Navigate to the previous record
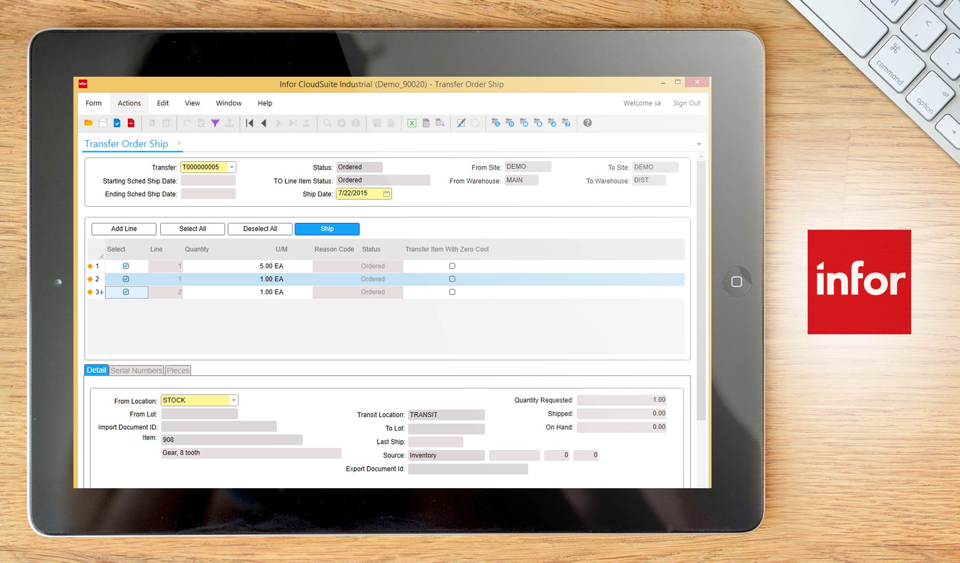960x563 pixels. click(x=264, y=123)
